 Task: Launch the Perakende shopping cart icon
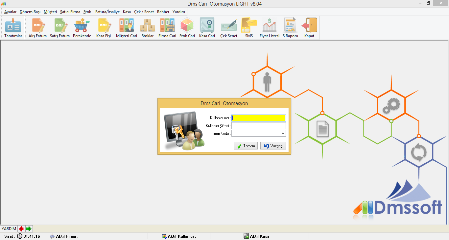click(82, 28)
